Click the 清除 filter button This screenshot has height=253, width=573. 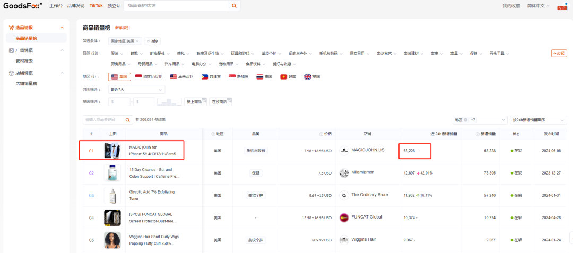coord(153,41)
